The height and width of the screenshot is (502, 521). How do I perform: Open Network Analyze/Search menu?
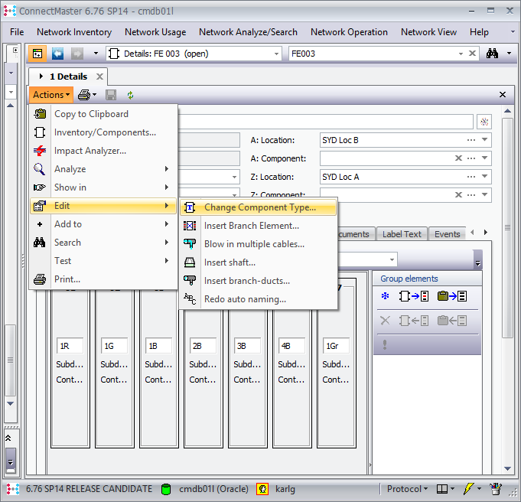pyautogui.click(x=248, y=32)
